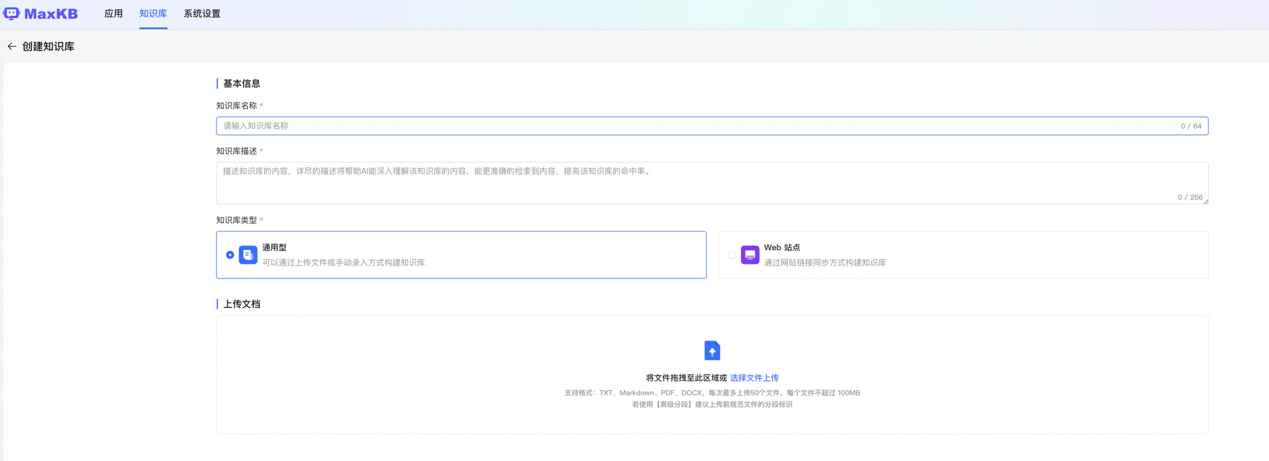Viewport: 1269px width, 461px height.
Task: Click the supported formats hint text
Action: (x=712, y=393)
